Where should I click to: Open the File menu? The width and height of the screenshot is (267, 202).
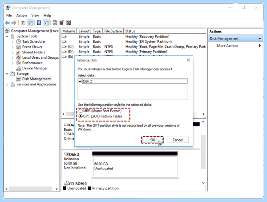pyautogui.click(x=9, y=16)
